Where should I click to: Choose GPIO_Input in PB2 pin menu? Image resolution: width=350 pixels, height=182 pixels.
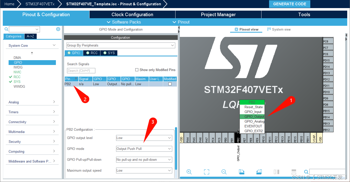[x=252, y=112]
